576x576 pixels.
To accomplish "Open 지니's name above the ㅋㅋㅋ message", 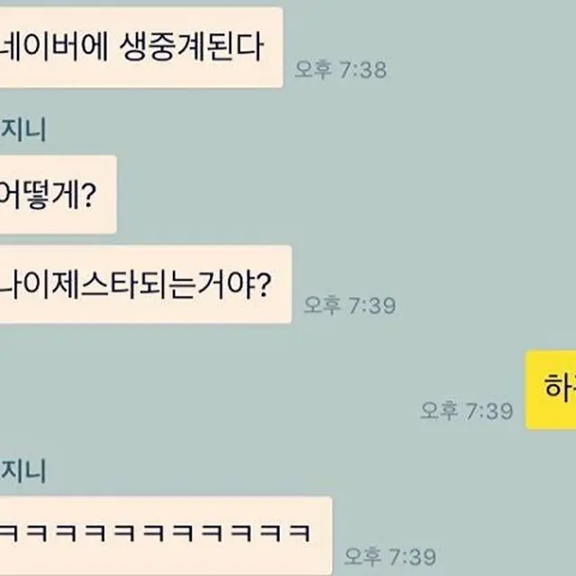I will tap(23, 471).
